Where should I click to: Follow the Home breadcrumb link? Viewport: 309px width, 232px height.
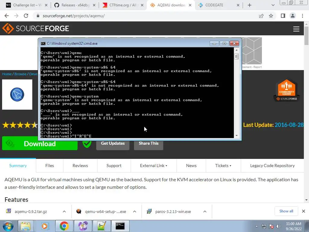pyautogui.click(x=7, y=74)
